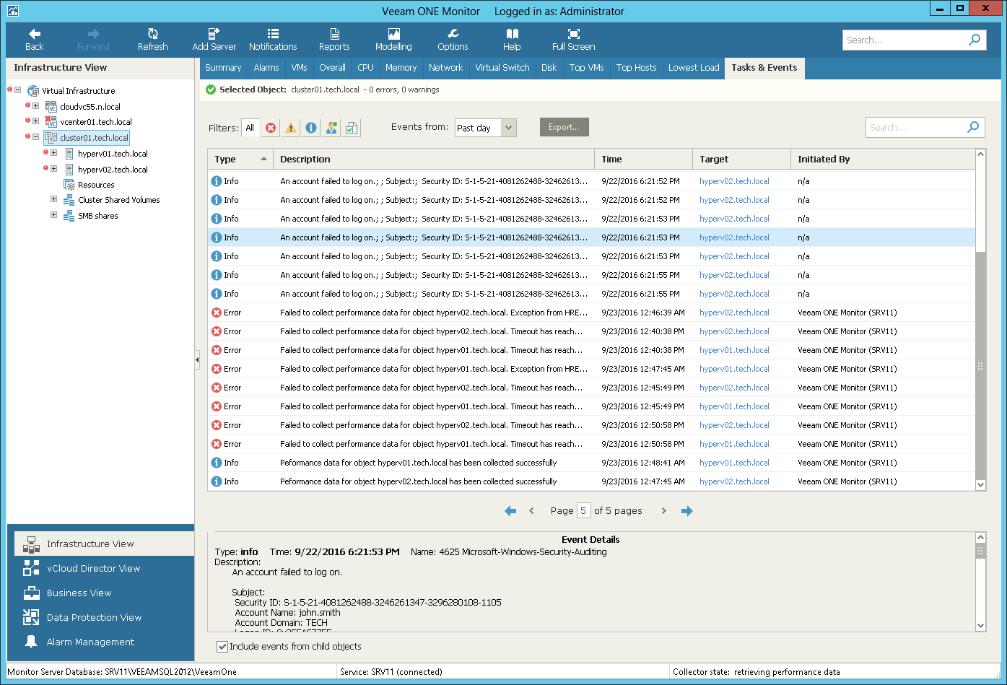This screenshot has height=685, width=1007.
Task: Collapse the Virtual Infrastructure node
Action: [18, 90]
